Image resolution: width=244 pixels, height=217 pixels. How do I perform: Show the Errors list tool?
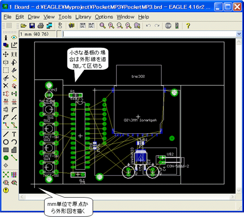point(6,190)
